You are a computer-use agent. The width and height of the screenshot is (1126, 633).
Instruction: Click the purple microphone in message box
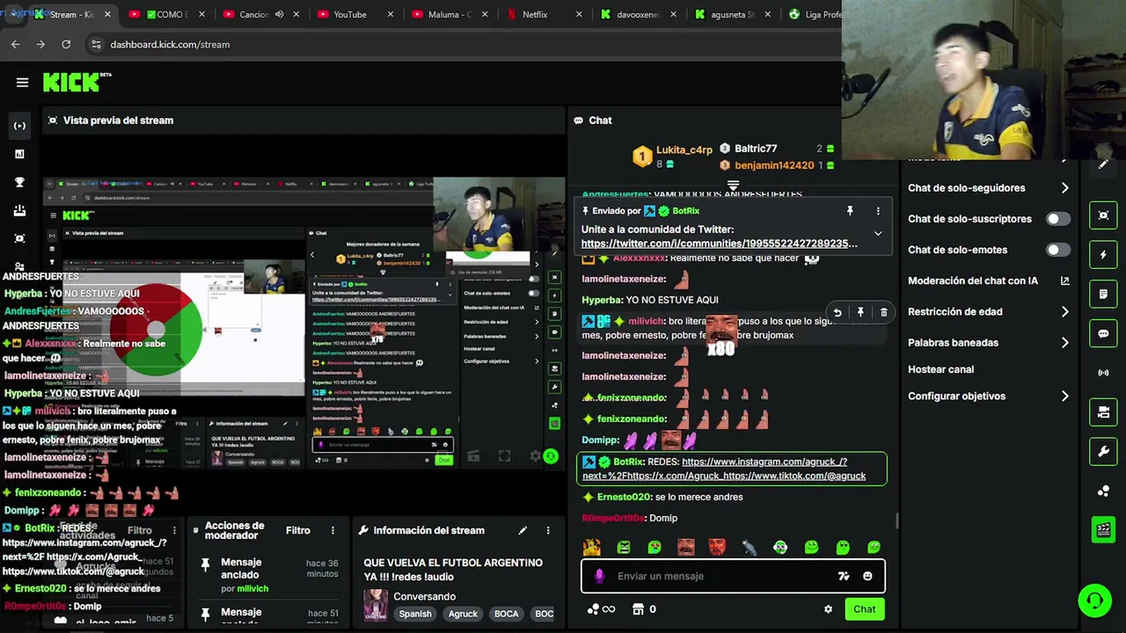pos(599,576)
